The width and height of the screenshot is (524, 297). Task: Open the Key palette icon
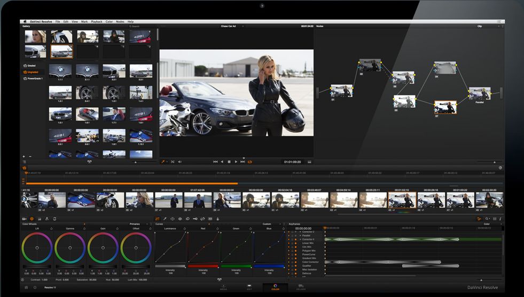point(195,219)
